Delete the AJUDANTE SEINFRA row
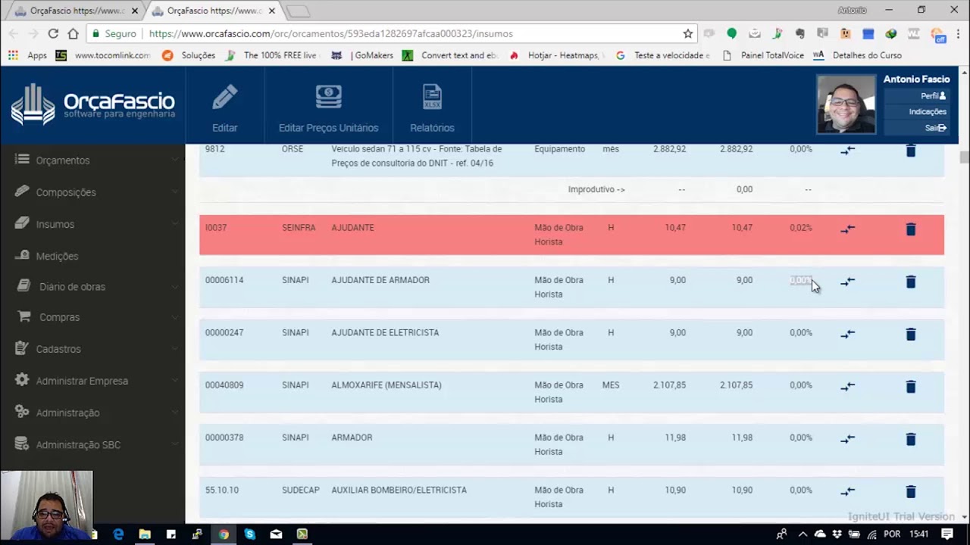 pos(911,229)
